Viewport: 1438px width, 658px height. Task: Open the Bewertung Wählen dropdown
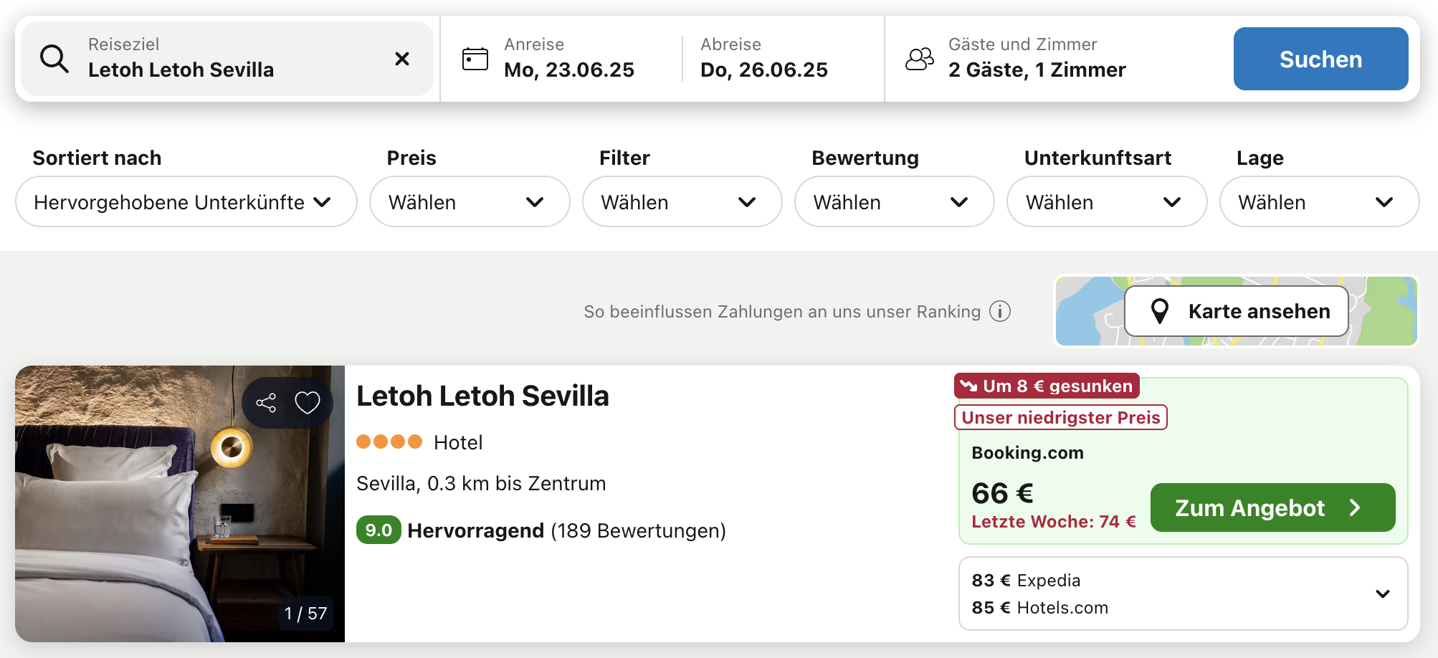(894, 202)
